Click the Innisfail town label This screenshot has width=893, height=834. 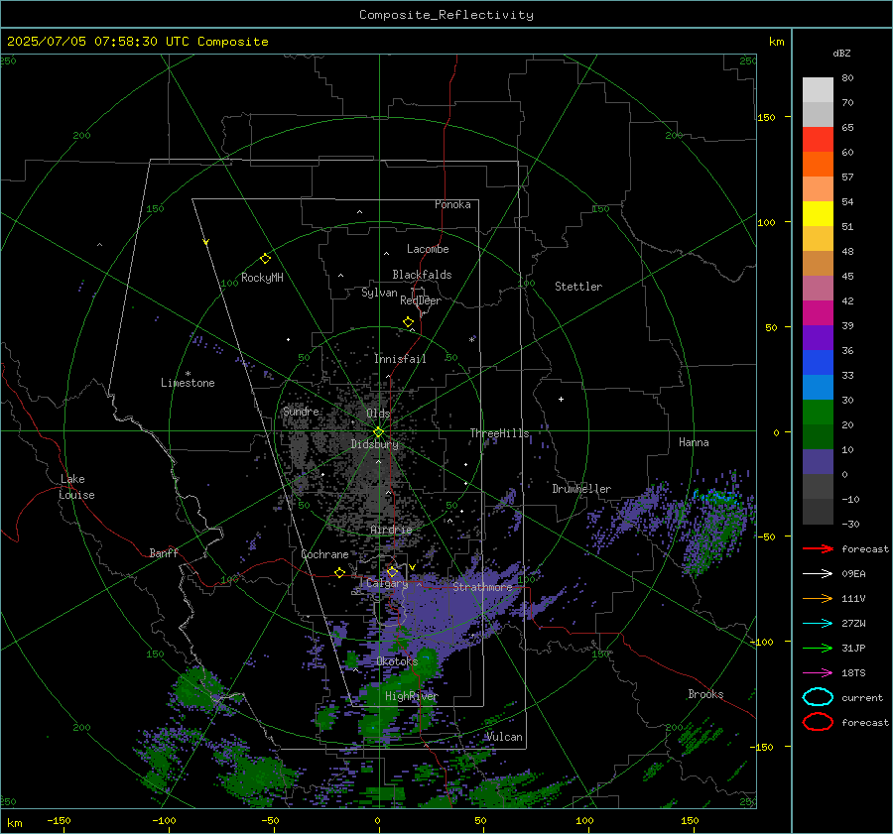[x=400, y=359]
